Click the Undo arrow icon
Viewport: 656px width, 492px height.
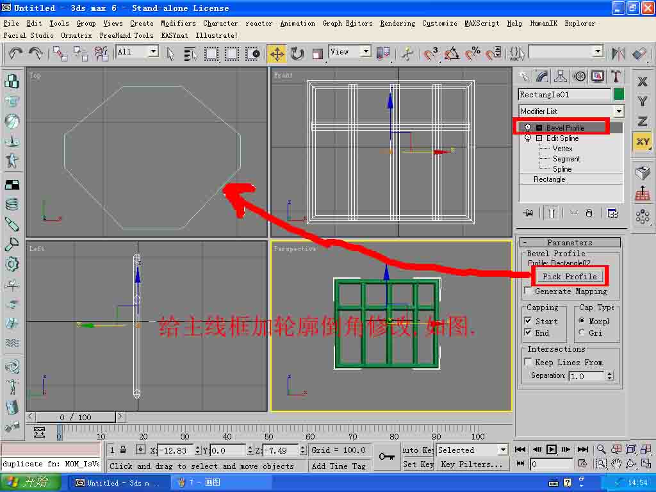point(15,54)
